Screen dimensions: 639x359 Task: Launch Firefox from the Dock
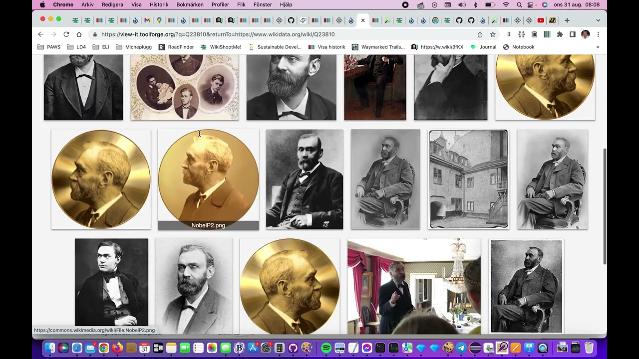click(x=117, y=348)
